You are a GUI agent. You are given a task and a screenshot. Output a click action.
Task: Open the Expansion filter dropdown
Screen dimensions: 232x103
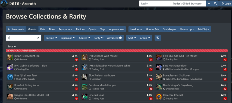68,38
